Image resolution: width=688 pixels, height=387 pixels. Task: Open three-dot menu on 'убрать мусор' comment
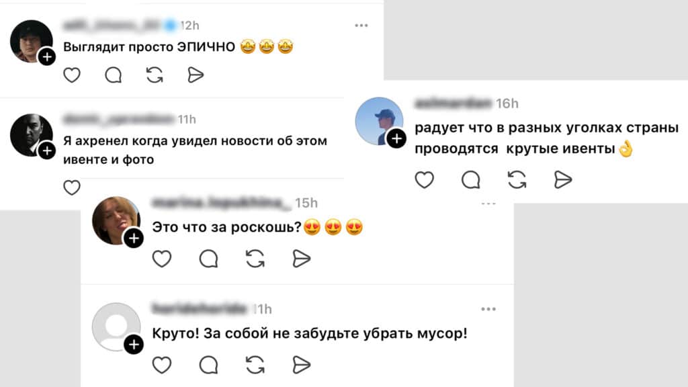(x=488, y=309)
